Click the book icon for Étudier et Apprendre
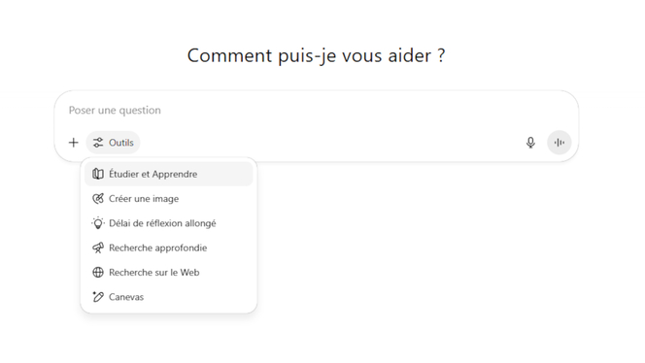This screenshot has width=645, height=363. (x=98, y=174)
